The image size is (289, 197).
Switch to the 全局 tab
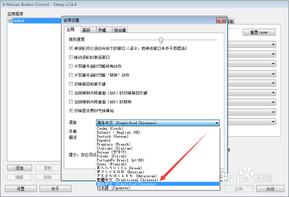pyautogui.click(x=72, y=29)
